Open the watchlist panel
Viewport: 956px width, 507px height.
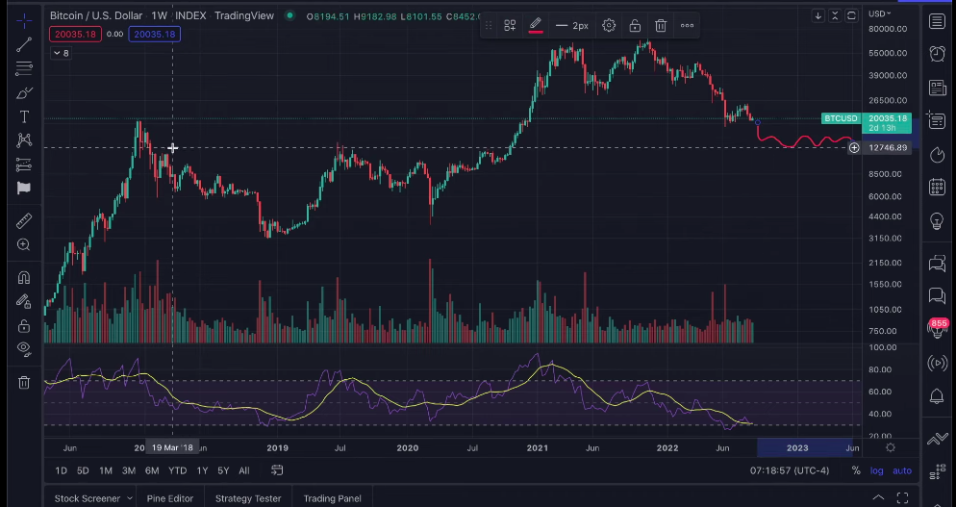click(937, 22)
